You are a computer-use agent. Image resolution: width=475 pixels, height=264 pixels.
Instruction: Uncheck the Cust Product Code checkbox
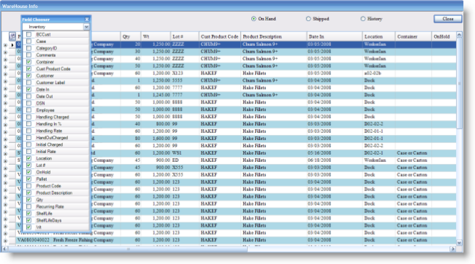(28, 69)
